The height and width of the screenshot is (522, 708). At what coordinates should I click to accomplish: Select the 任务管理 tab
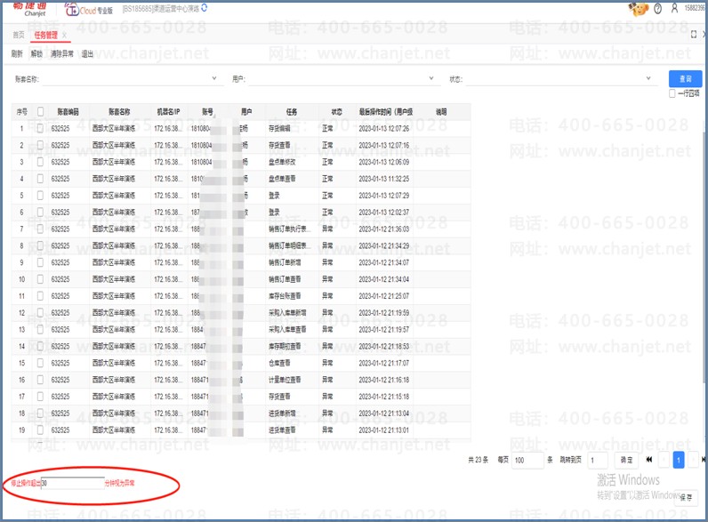(45, 35)
